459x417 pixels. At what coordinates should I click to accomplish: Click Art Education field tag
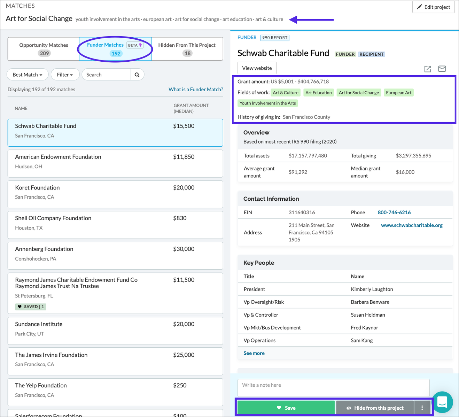(319, 93)
